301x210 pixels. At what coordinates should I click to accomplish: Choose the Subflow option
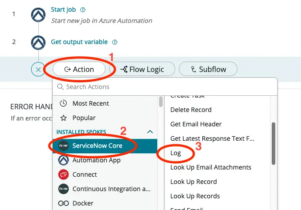click(208, 69)
